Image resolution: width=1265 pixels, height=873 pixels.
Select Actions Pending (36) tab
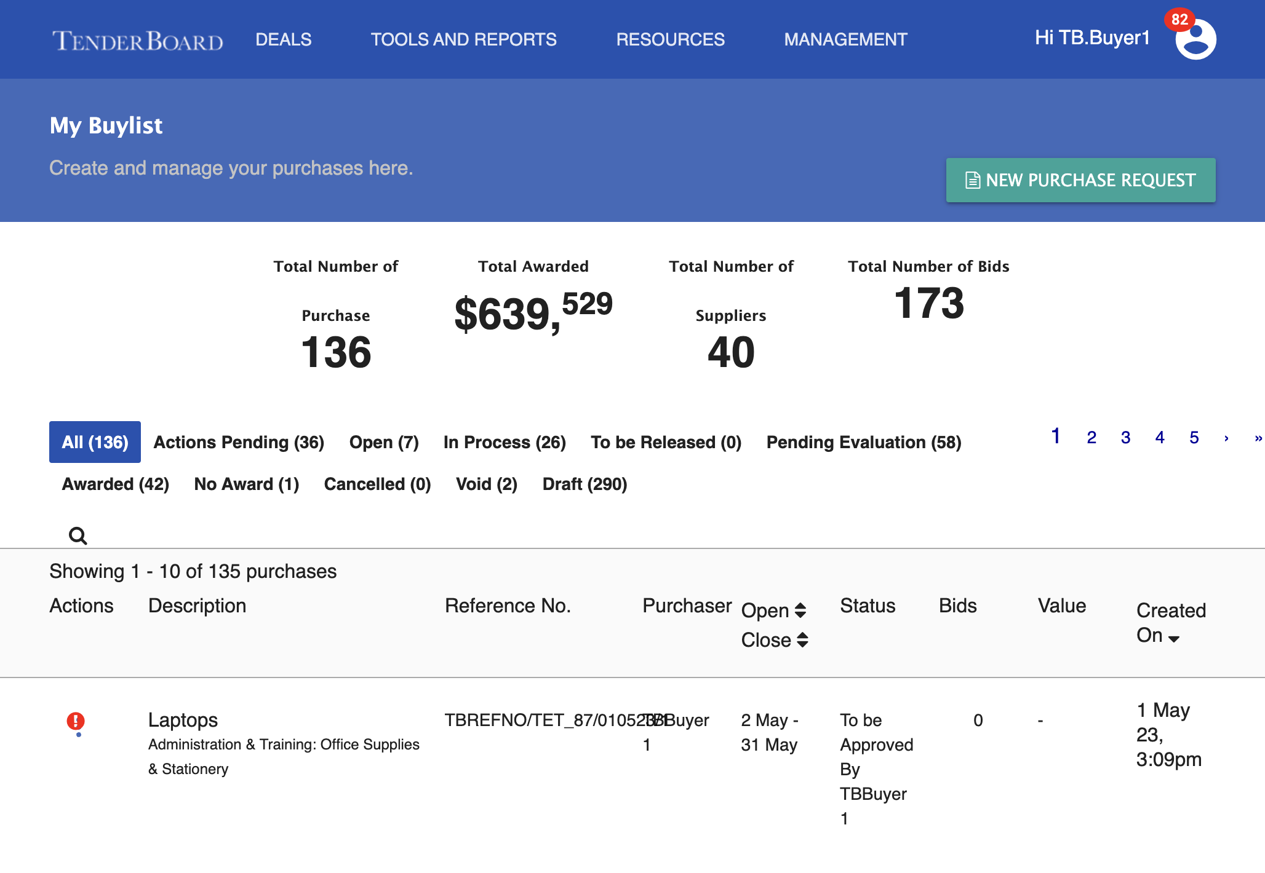point(239,442)
